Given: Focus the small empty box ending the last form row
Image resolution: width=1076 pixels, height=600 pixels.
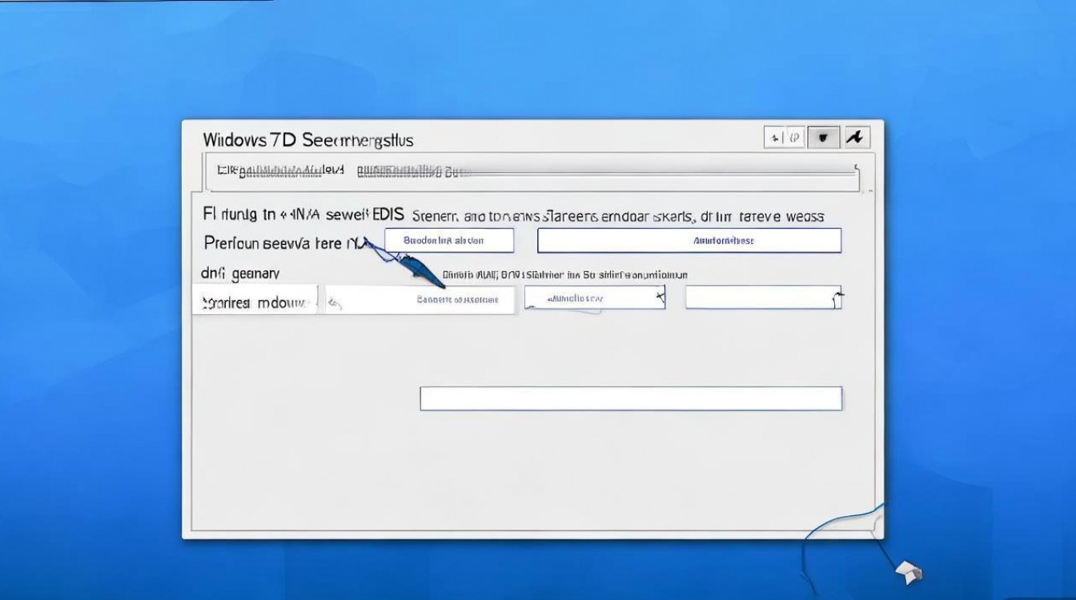Looking at the screenshot, I should click(763, 297).
